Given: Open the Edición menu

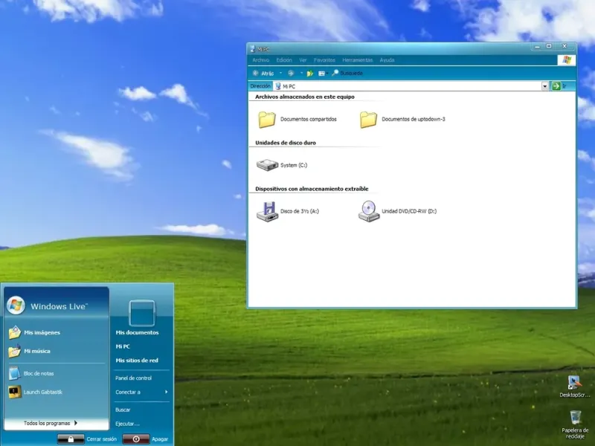Looking at the screenshot, I should 284,60.
